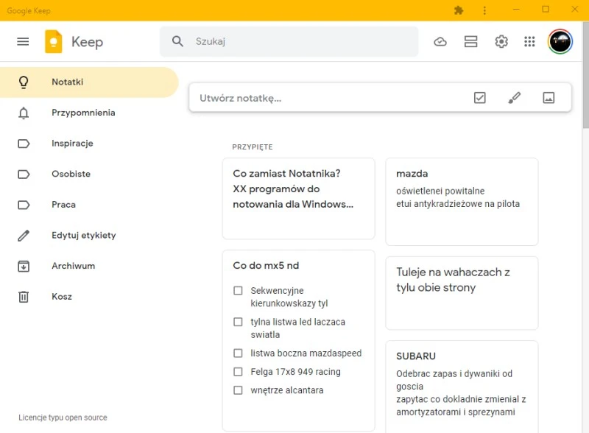Open Archiwum using the archive icon
The height and width of the screenshot is (433, 589).
tap(66, 266)
